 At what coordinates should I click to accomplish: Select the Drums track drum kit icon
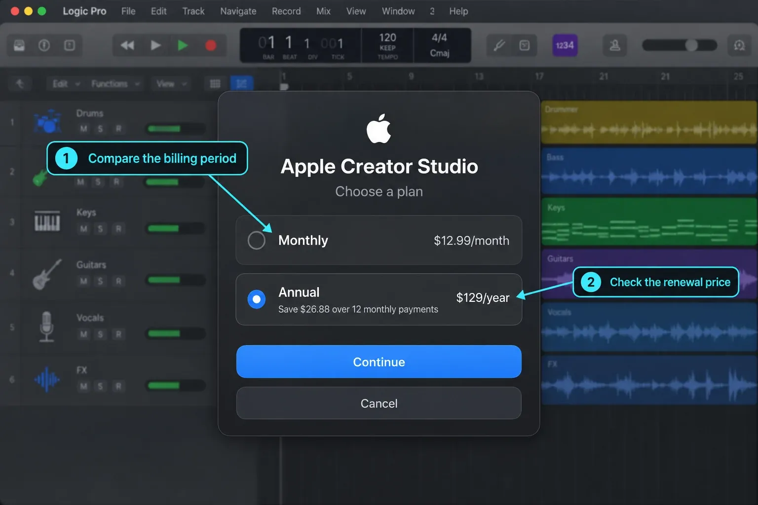47,121
